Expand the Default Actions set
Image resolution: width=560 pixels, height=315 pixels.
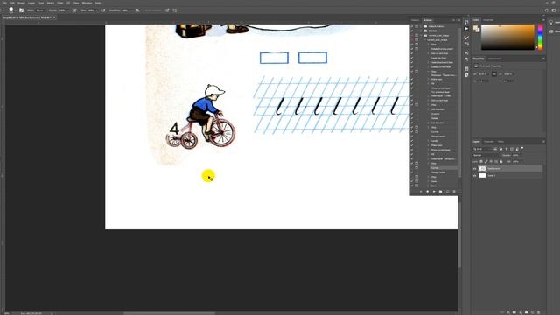click(x=421, y=26)
